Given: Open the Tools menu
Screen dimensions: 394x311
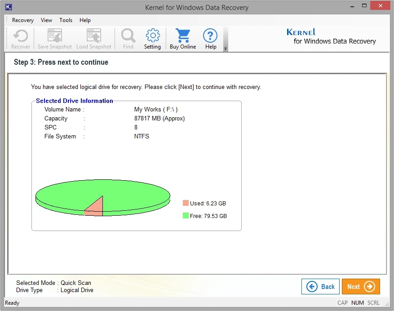Looking at the screenshot, I should (66, 20).
